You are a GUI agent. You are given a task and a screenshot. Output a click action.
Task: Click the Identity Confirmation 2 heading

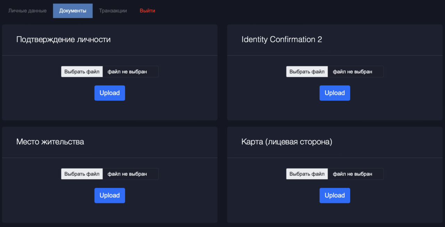point(282,40)
